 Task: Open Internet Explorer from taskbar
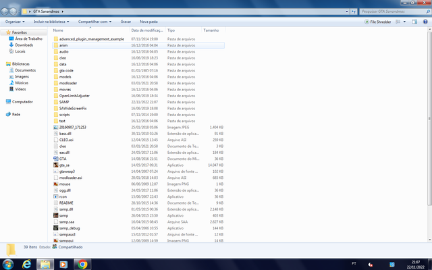pyautogui.click(x=27, y=265)
